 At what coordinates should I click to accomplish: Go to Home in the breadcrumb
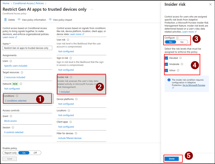coord(6,3)
